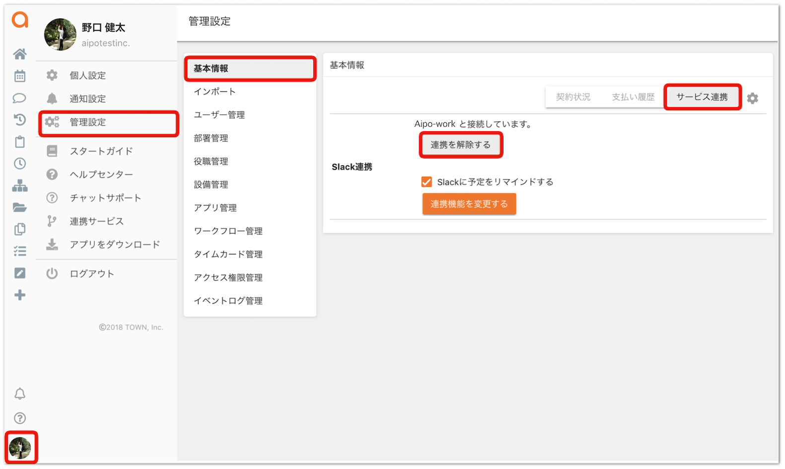Click the aipotestinc. organization text
This screenshot has width=785, height=469.
point(106,43)
